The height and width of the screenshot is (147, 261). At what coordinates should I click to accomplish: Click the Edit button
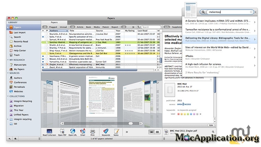tap(211, 125)
